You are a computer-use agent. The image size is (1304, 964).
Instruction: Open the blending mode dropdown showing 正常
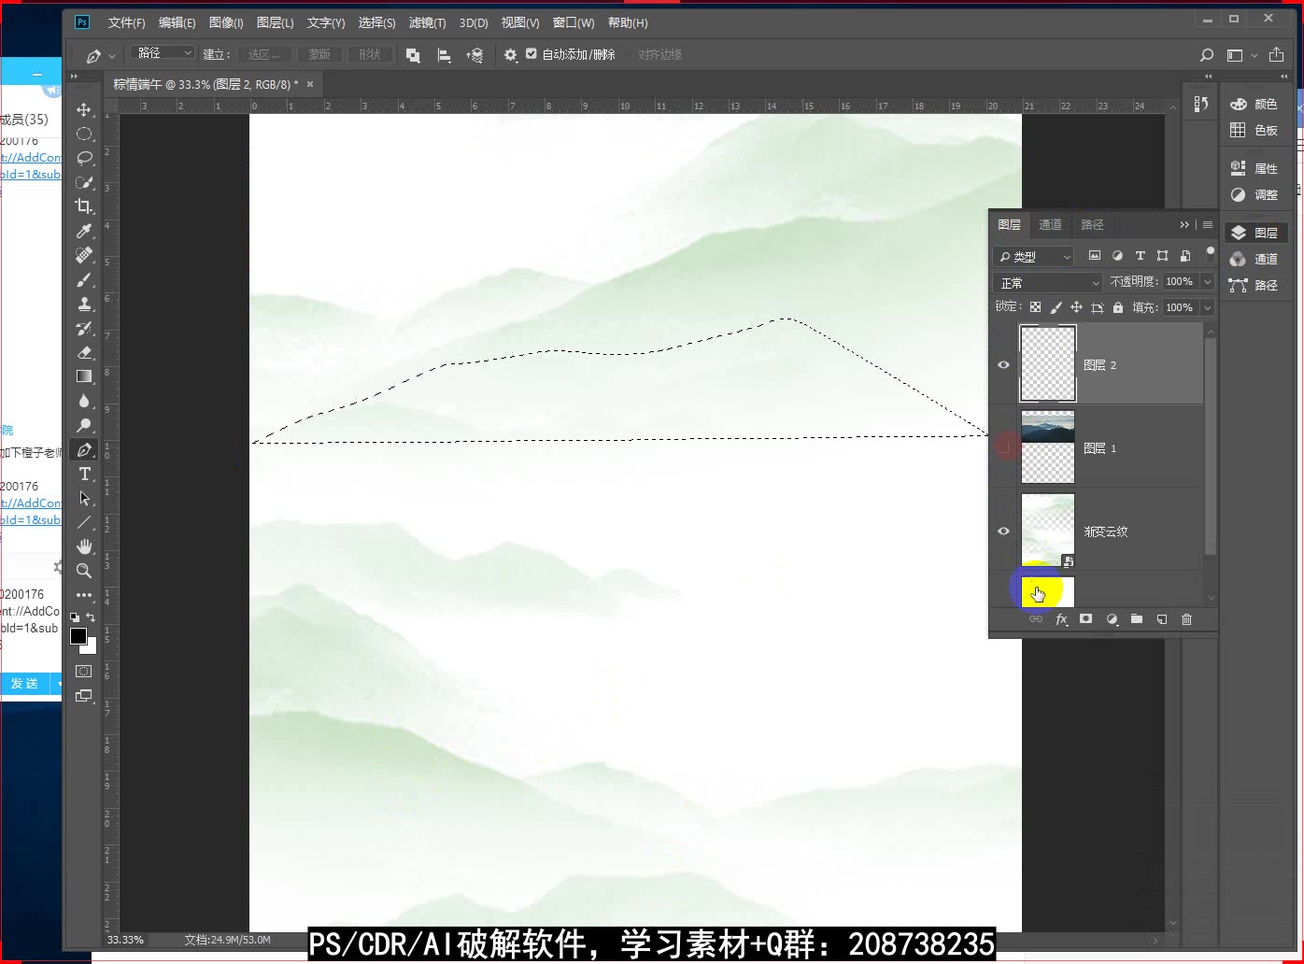1046,281
